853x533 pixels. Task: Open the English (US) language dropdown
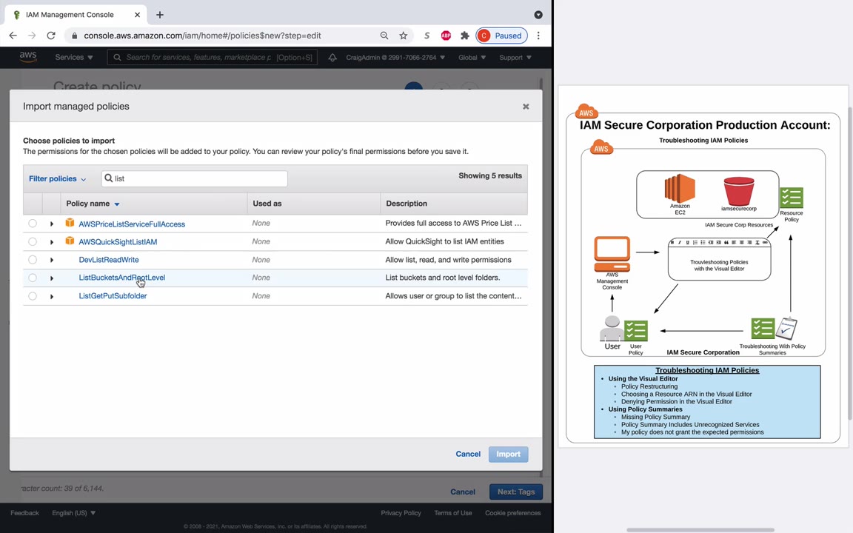click(73, 513)
